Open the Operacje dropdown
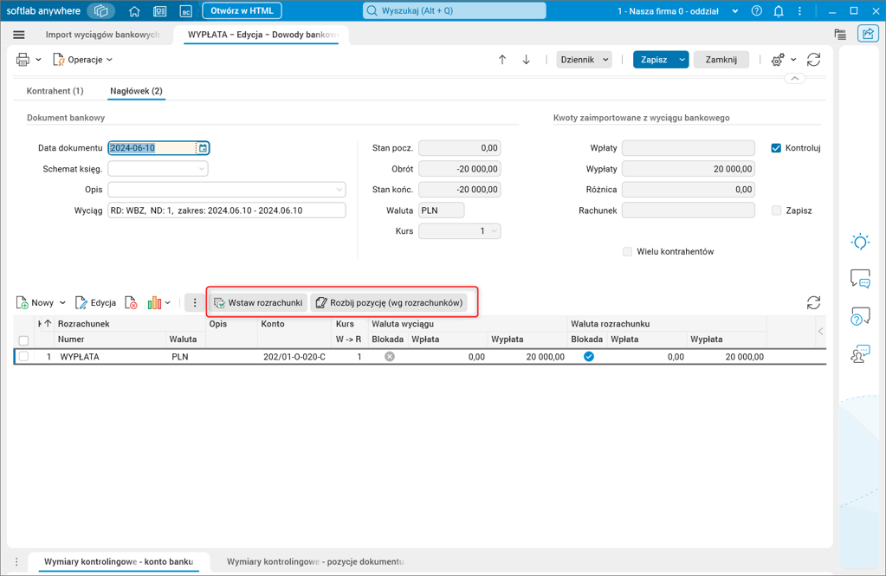 point(82,60)
